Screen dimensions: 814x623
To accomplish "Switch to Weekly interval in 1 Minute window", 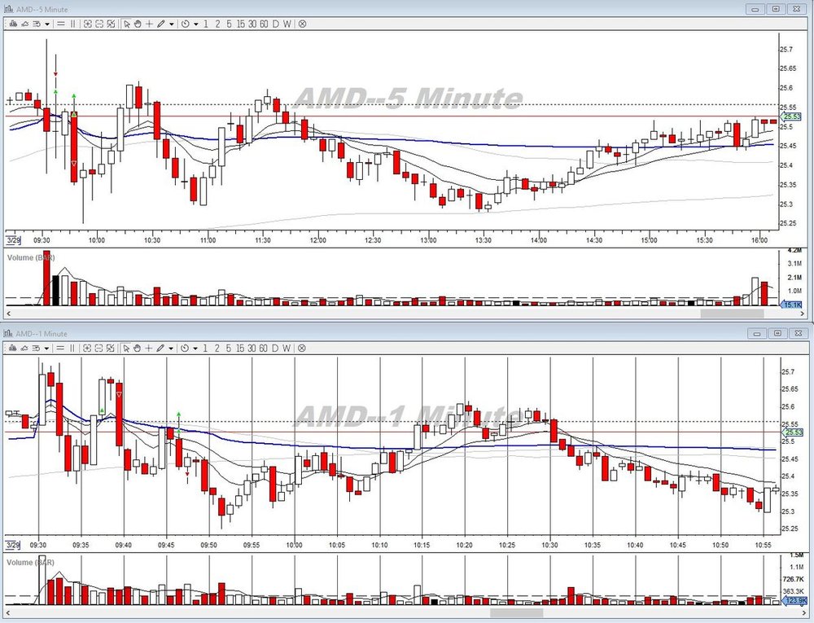I will click(x=287, y=348).
